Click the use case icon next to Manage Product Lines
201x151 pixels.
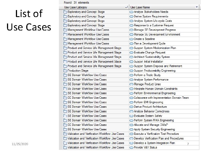[131, 84]
